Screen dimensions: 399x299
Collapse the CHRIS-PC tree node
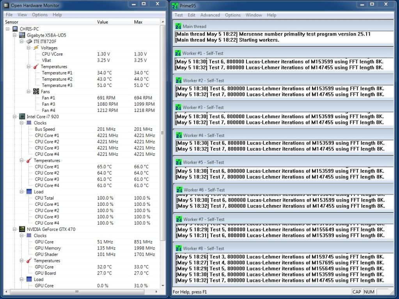[x=8, y=29]
